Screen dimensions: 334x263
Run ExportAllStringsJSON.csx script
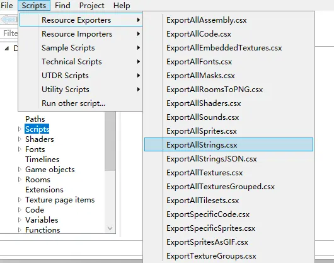(229, 158)
